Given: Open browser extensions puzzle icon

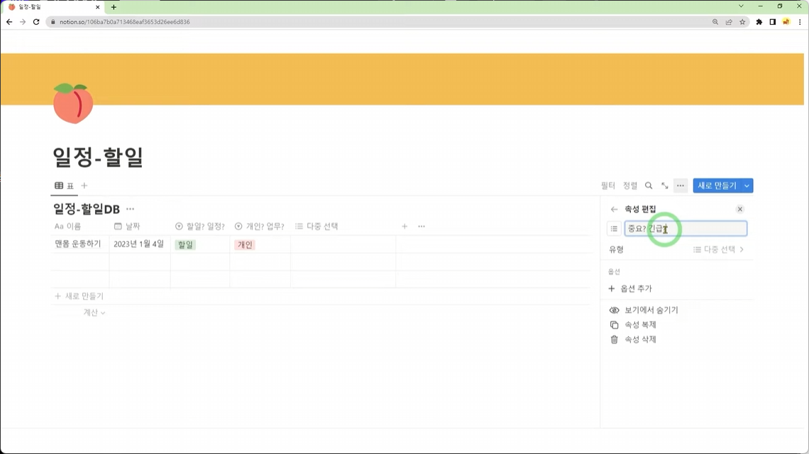Looking at the screenshot, I should click(759, 22).
